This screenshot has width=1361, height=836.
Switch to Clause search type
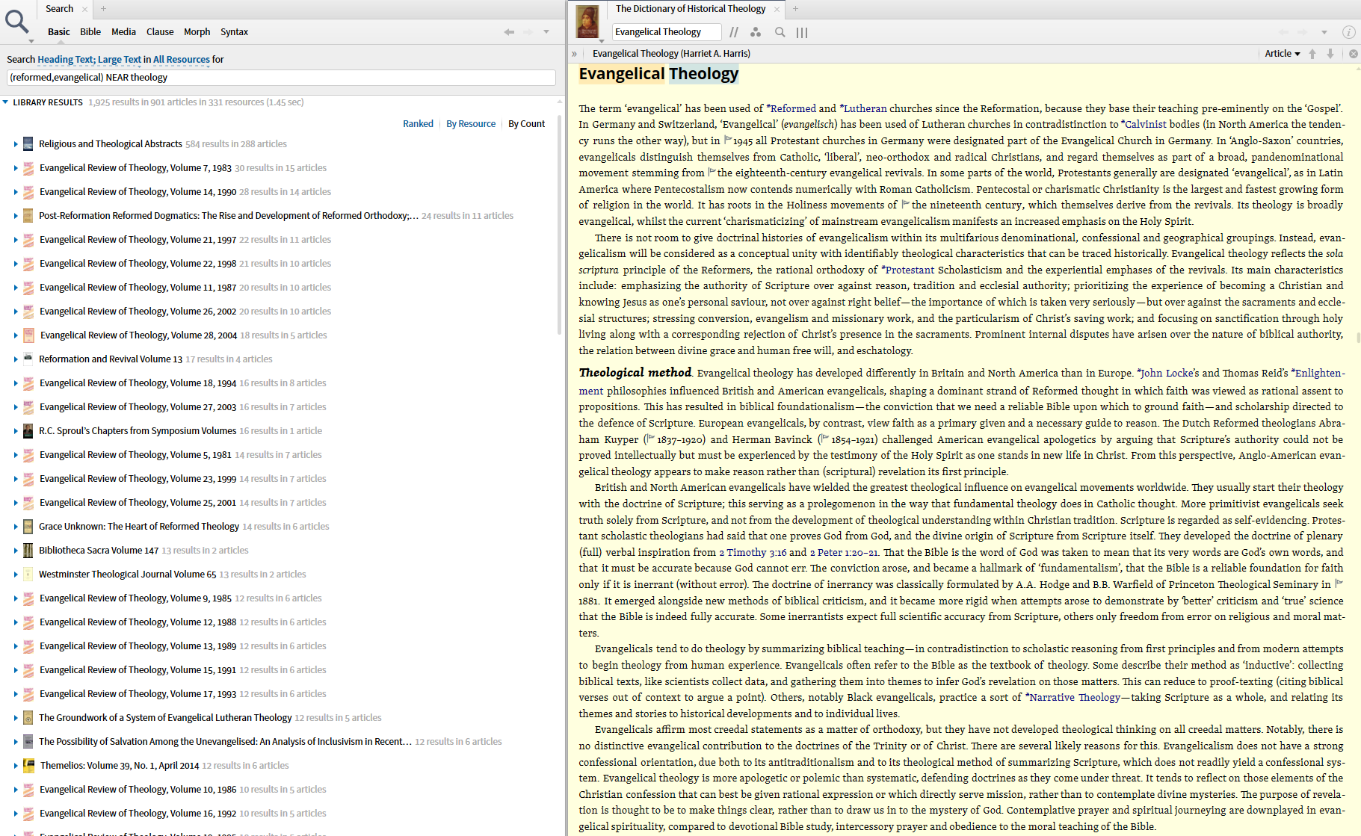[160, 32]
